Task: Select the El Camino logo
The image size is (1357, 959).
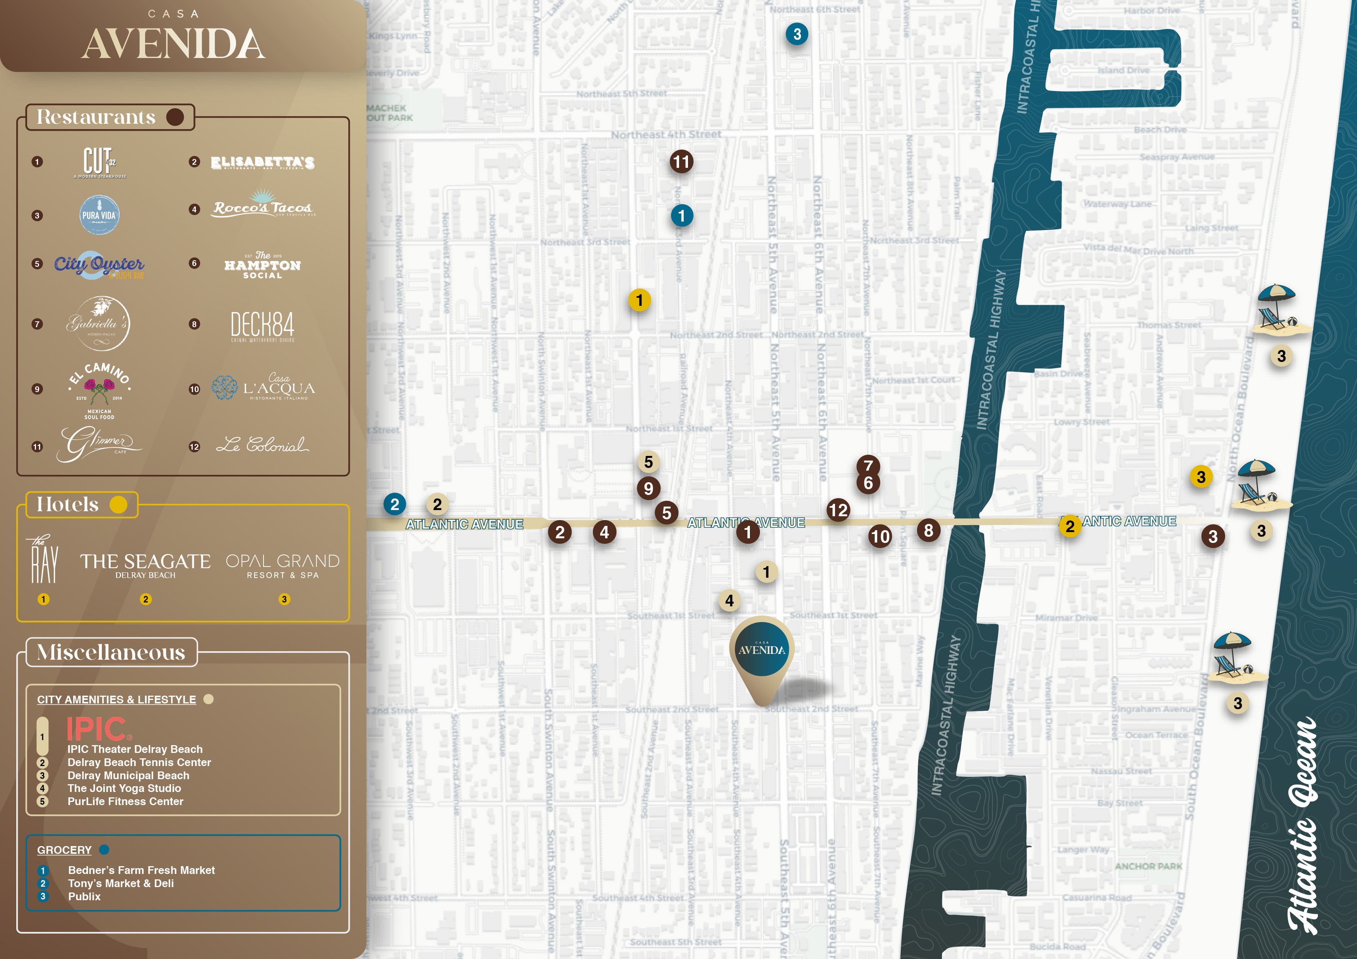Action: click(99, 391)
